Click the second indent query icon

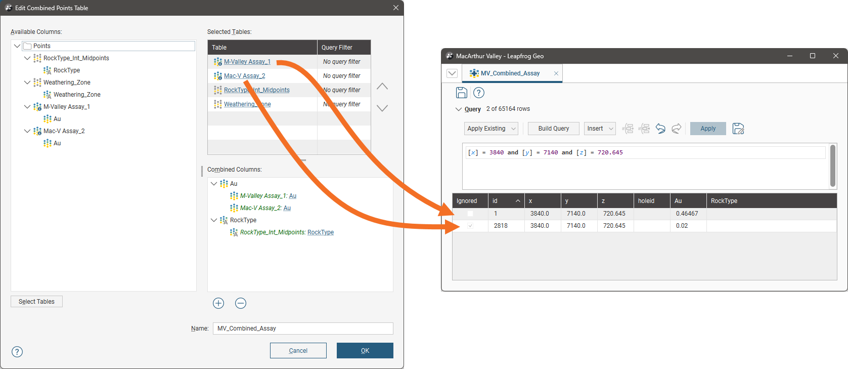click(x=644, y=129)
